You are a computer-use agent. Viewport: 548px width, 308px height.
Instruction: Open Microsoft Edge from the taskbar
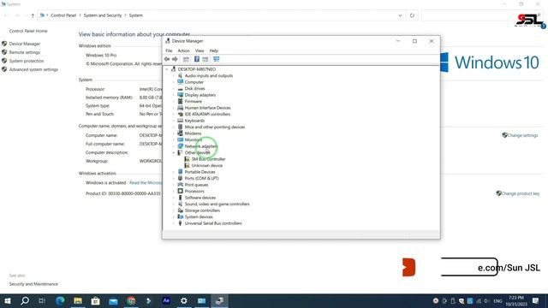[x=60, y=300]
